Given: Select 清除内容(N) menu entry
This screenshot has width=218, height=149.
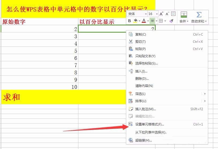Looking at the screenshot, I should [x=167, y=86].
